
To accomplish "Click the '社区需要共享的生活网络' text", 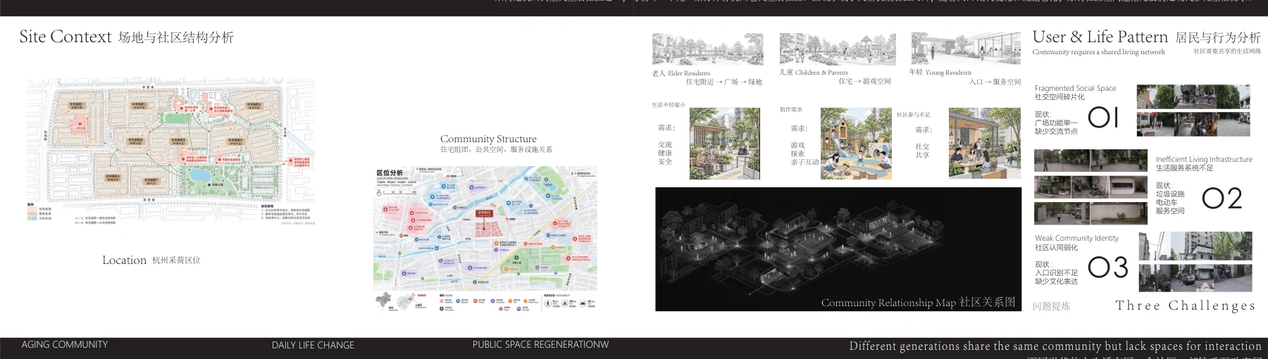I will point(1227,51).
